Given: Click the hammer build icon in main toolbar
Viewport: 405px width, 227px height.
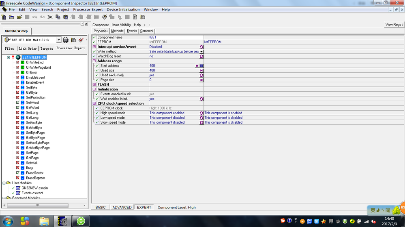Looking at the screenshot, I should pos(104,17).
